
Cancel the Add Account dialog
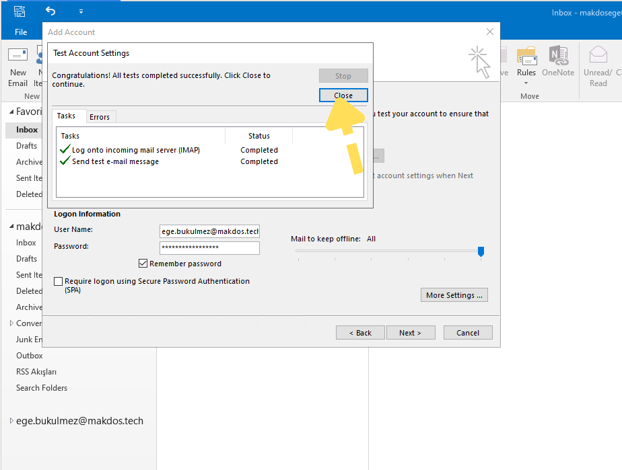pos(468,332)
